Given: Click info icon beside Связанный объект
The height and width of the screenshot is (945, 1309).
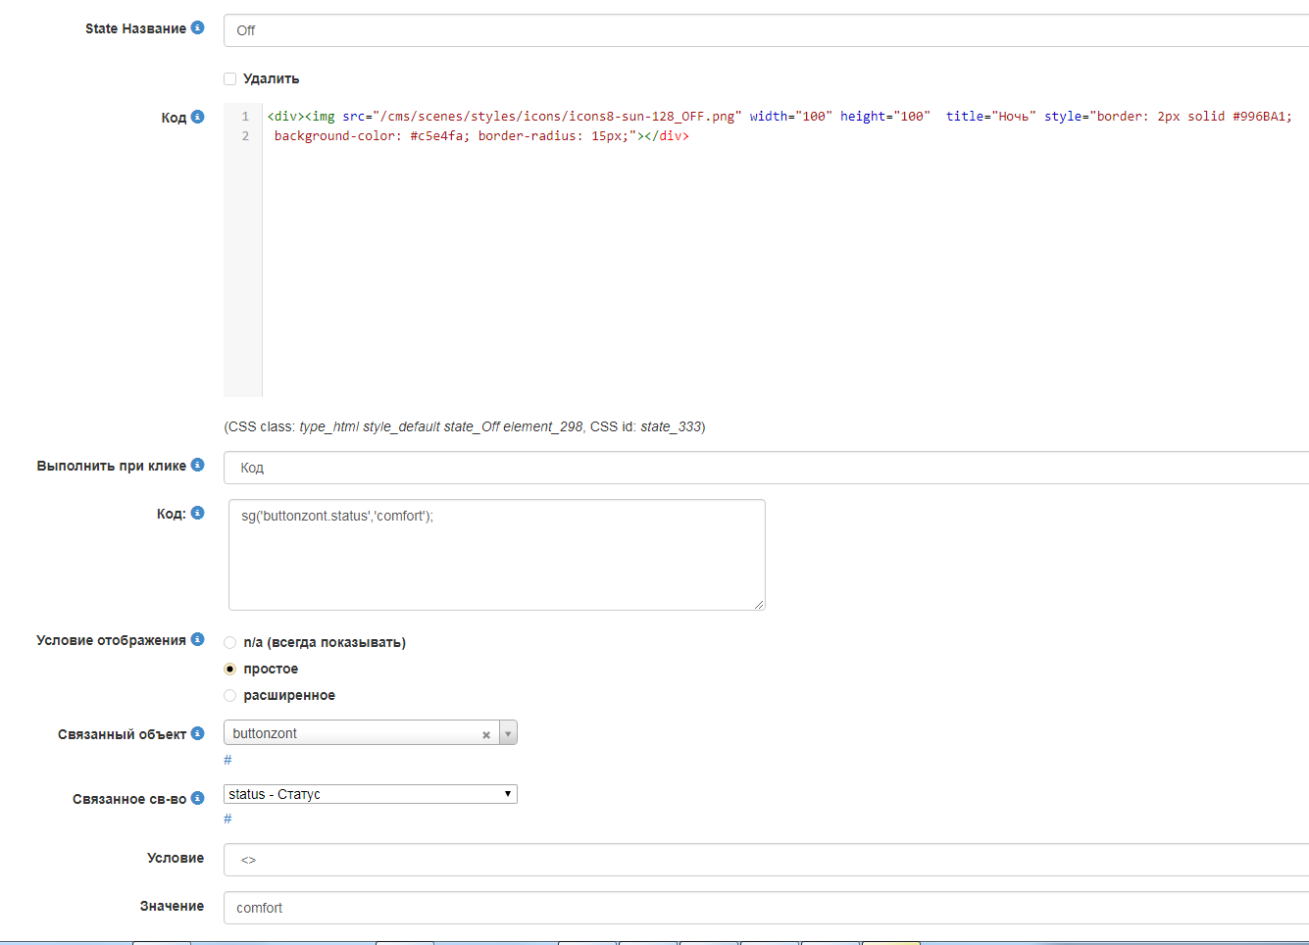Looking at the screenshot, I should tap(197, 733).
